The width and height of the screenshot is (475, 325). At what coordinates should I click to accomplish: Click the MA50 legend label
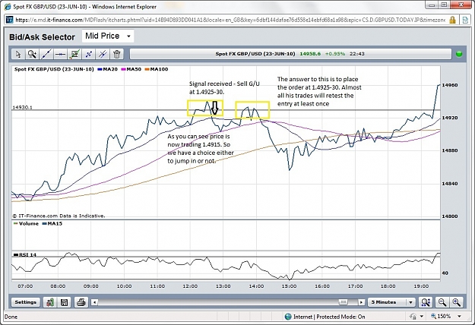point(131,69)
